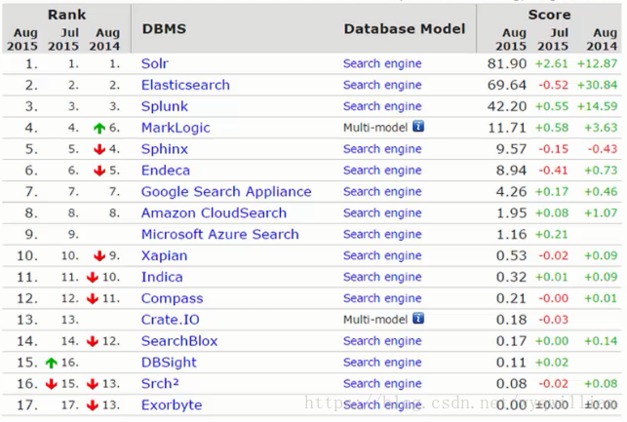The image size is (627, 422).
Task: Click the red down arrow in SearchBlox row
Action: 93,341
